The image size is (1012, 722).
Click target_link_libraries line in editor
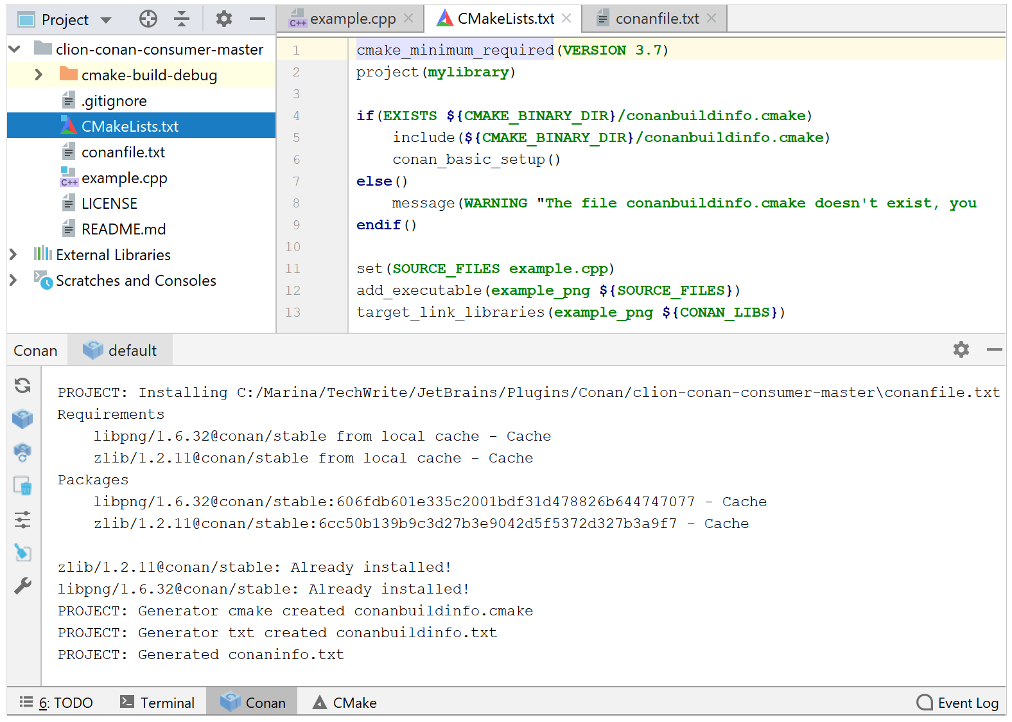pos(571,312)
